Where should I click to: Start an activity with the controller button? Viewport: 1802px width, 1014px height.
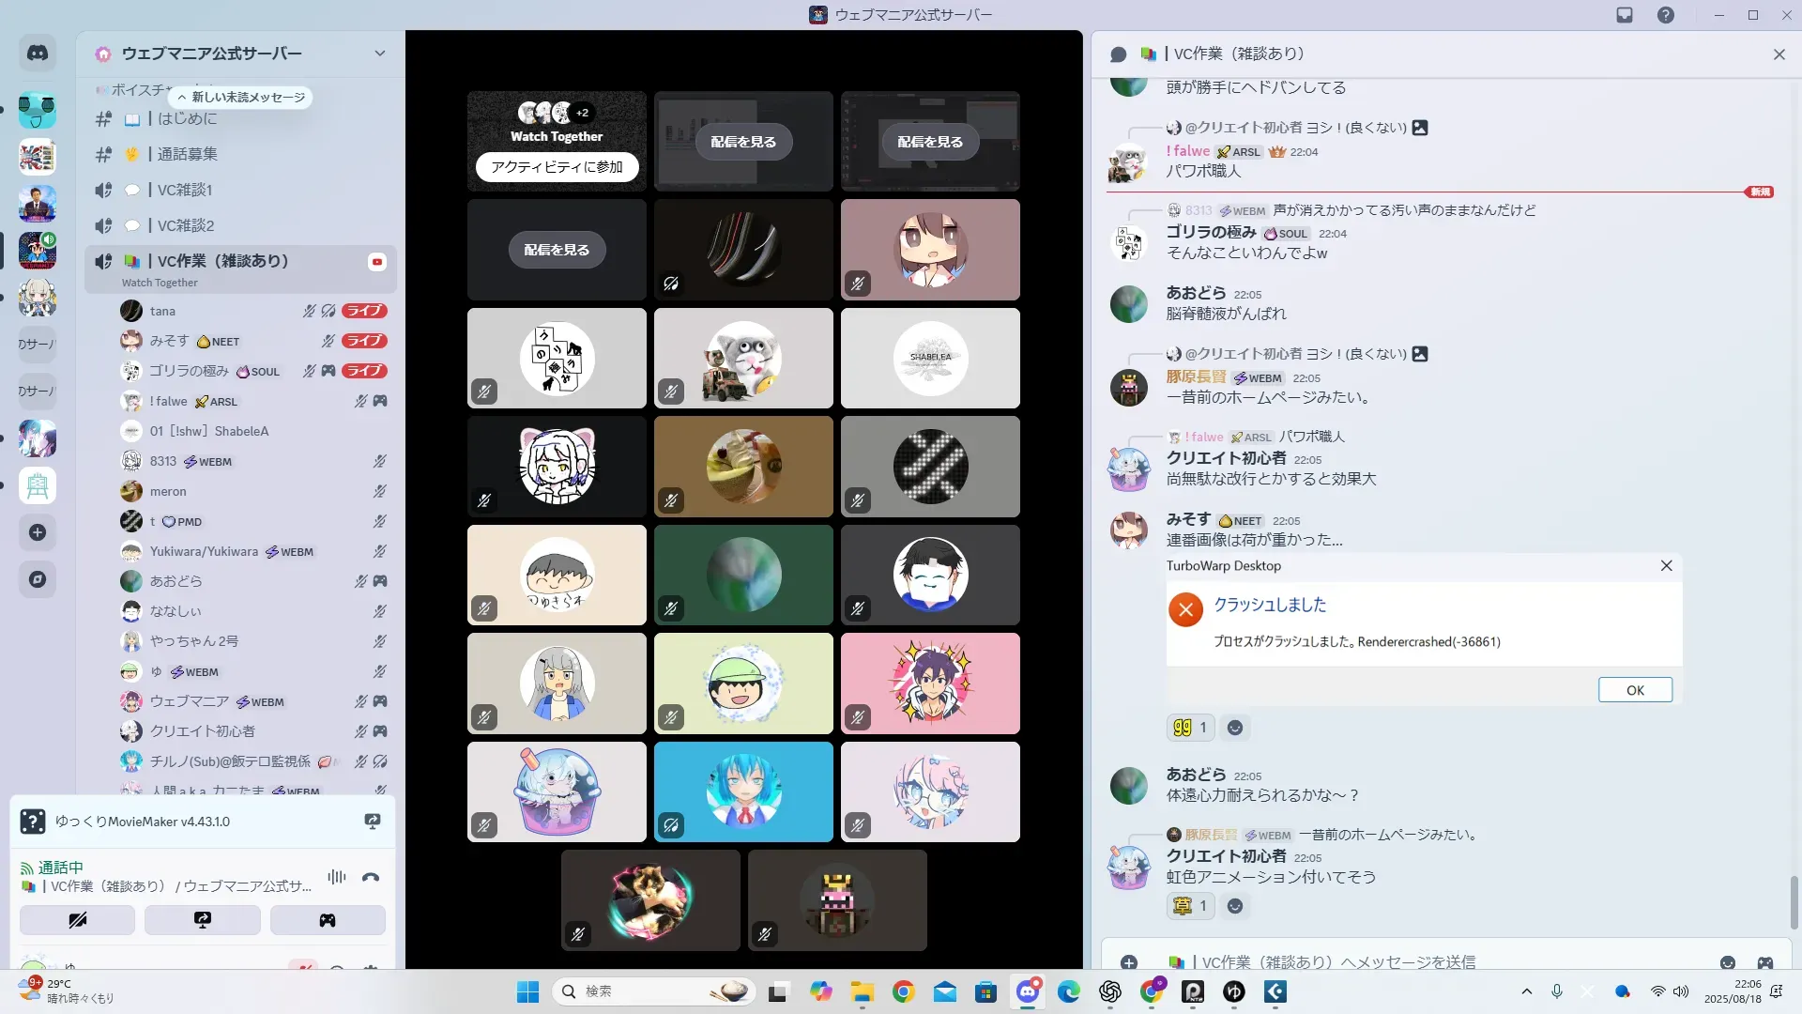coord(328,920)
